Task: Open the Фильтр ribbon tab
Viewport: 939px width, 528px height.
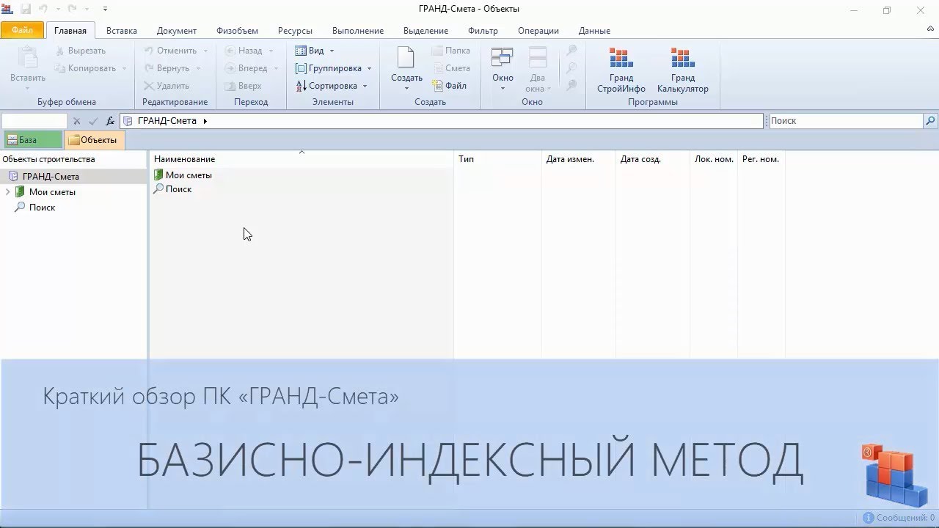Action: (x=483, y=31)
